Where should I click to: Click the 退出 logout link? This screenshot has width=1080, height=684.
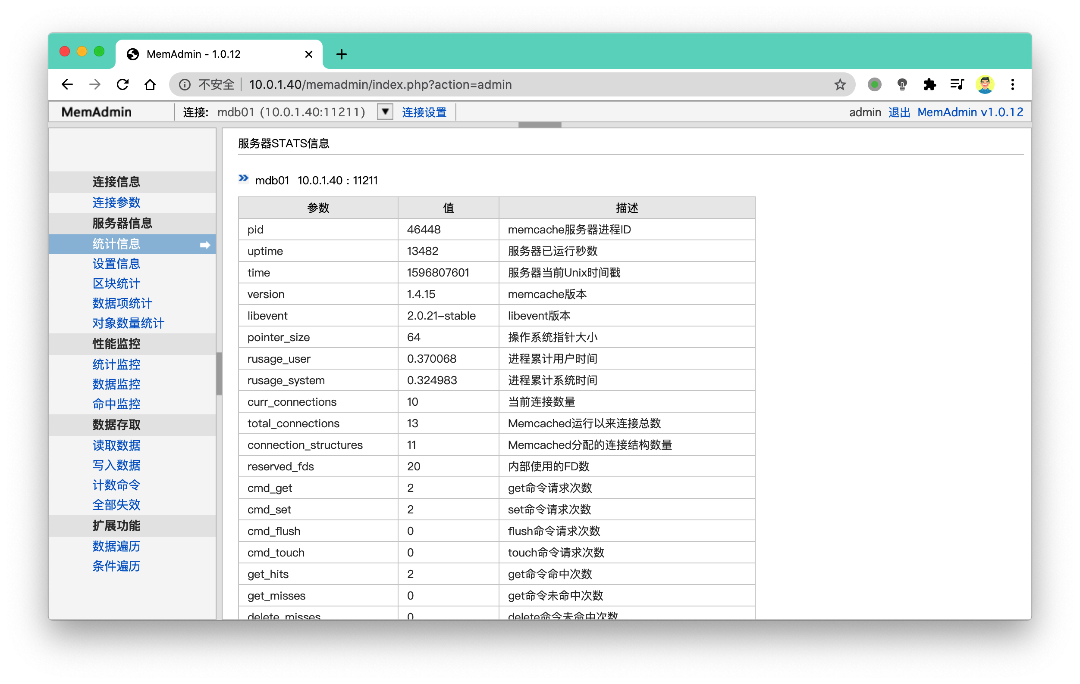(899, 112)
